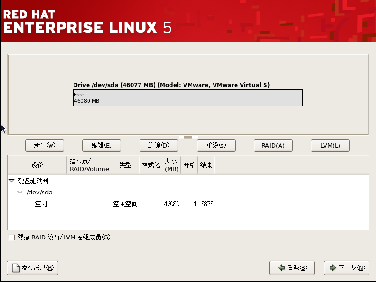This screenshot has height=282, width=376.
Task: Click the 编辑(E) edit button
Action: pyautogui.click(x=102, y=145)
